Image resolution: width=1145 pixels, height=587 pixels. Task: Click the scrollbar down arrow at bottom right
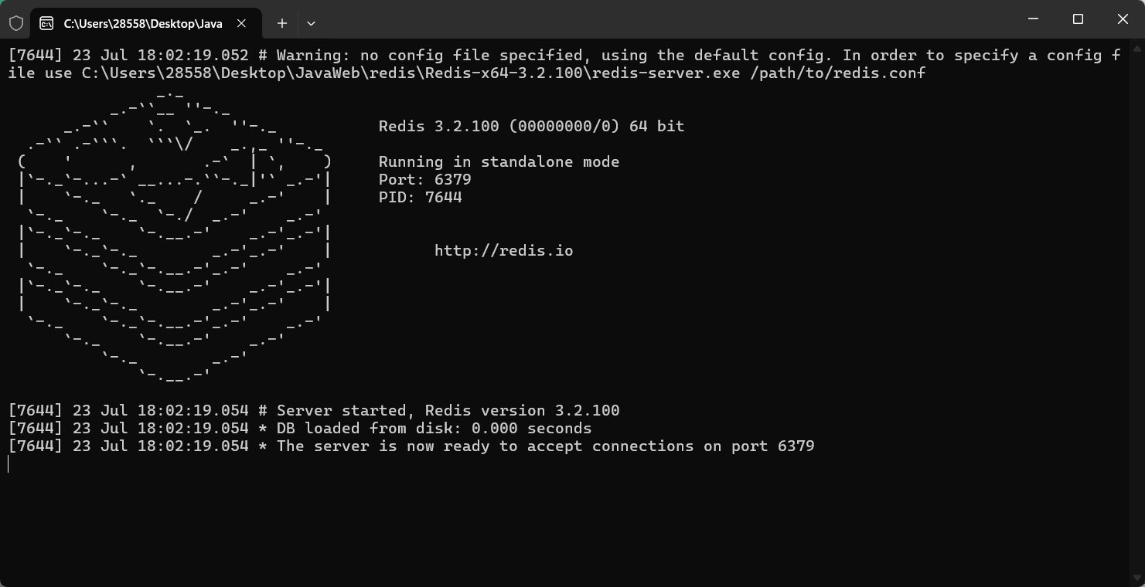coord(1136,578)
